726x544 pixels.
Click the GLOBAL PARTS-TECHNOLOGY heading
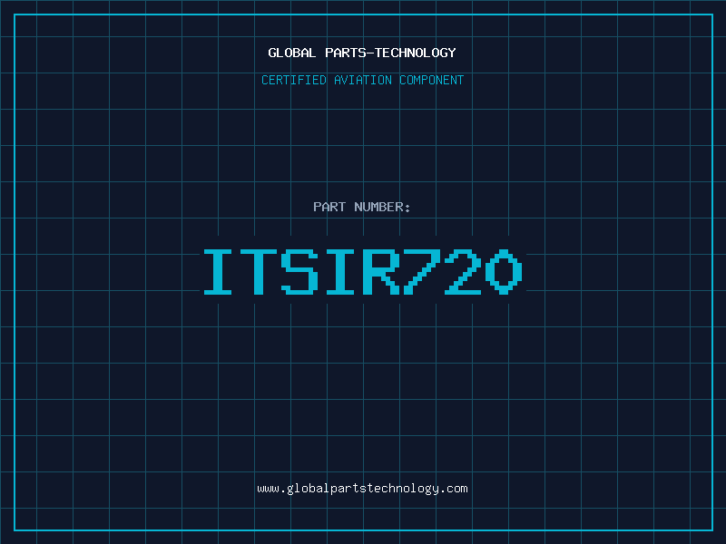click(x=362, y=53)
